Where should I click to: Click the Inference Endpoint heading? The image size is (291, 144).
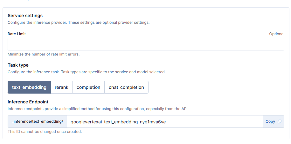click(28, 102)
